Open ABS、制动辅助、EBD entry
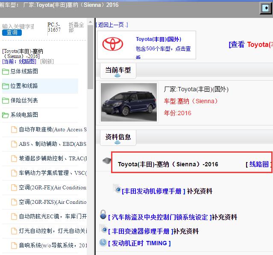Screen dimensions: 273x255 [53, 144]
